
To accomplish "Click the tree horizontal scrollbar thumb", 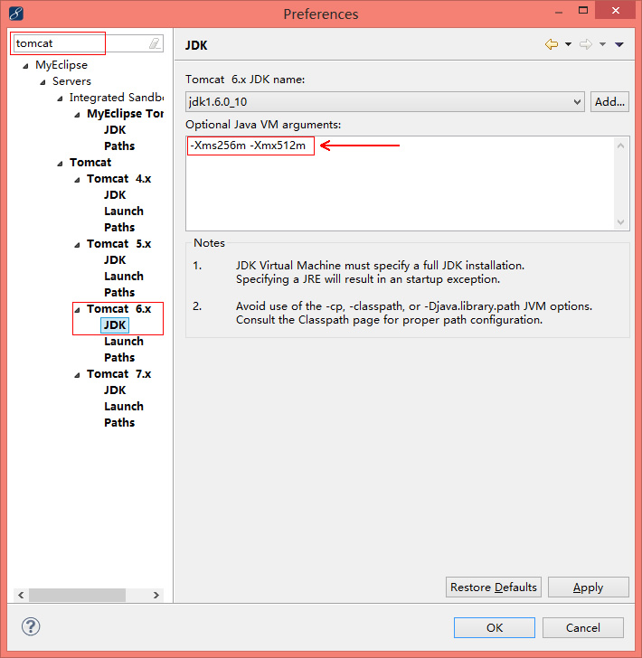I will [77, 595].
